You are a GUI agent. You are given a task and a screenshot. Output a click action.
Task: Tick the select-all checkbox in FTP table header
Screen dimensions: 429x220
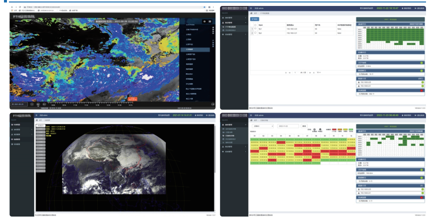point(255,25)
